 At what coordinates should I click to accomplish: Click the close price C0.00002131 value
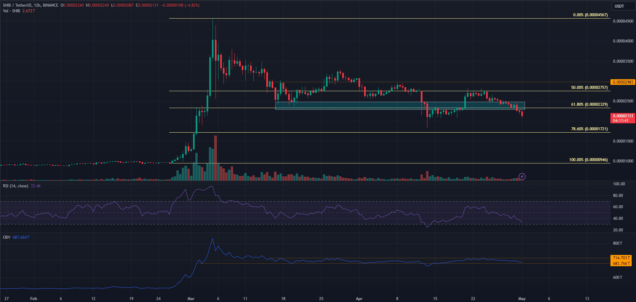147,5
